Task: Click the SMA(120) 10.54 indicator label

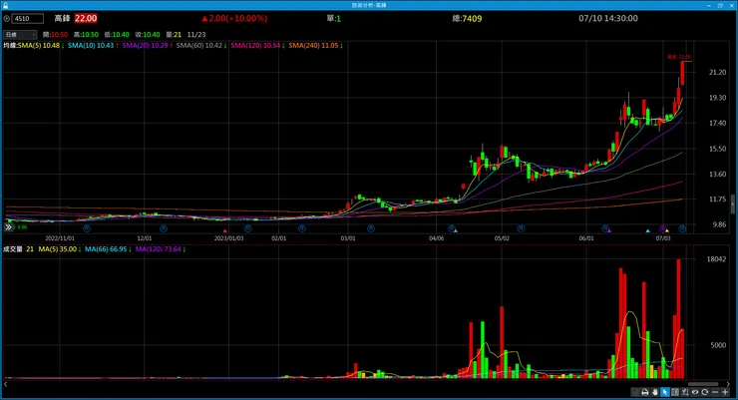Action: pyautogui.click(x=257, y=46)
